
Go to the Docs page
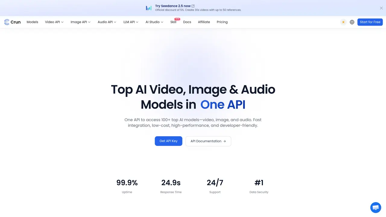(x=187, y=22)
